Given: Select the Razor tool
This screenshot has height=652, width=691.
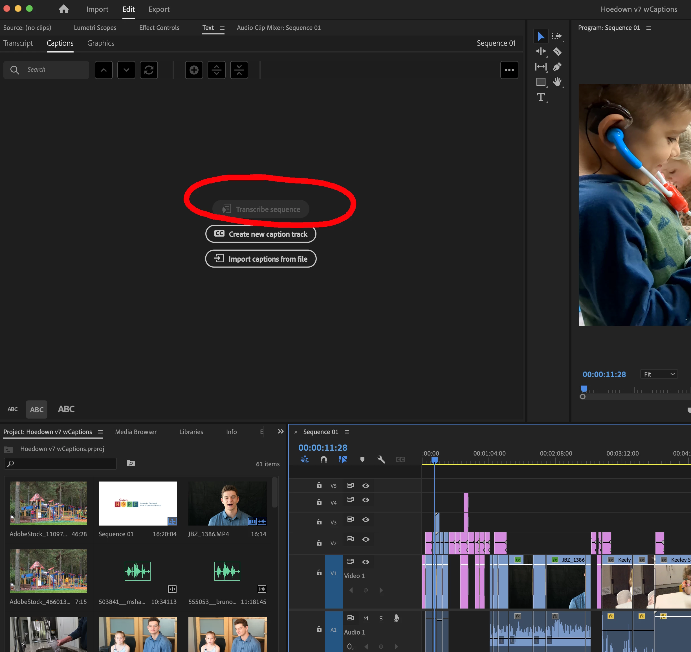Looking at the screenshot, I should click(x=557, y=52).
